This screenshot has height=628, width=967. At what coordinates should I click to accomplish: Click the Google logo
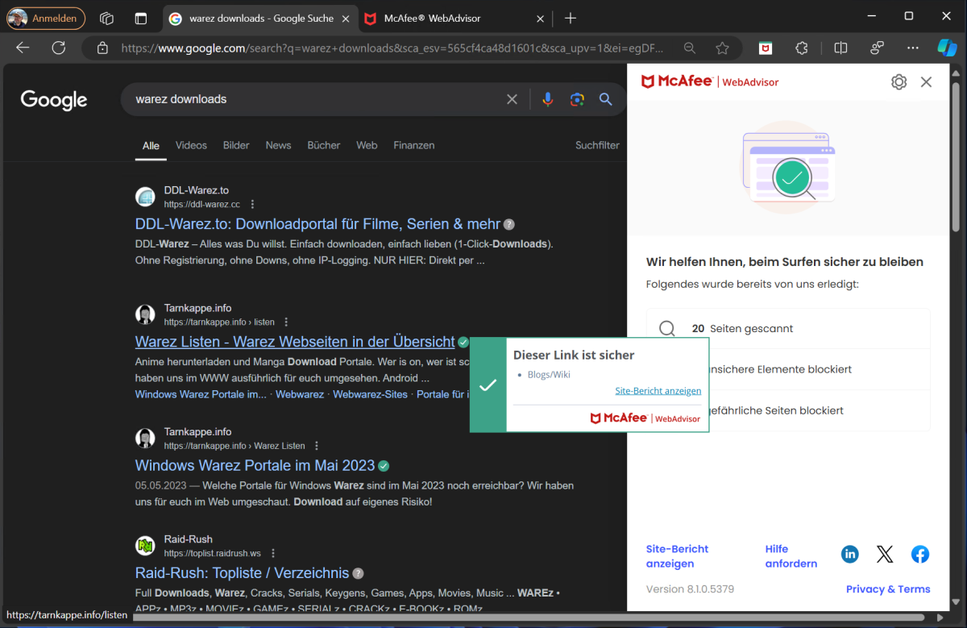click(54, 100)
